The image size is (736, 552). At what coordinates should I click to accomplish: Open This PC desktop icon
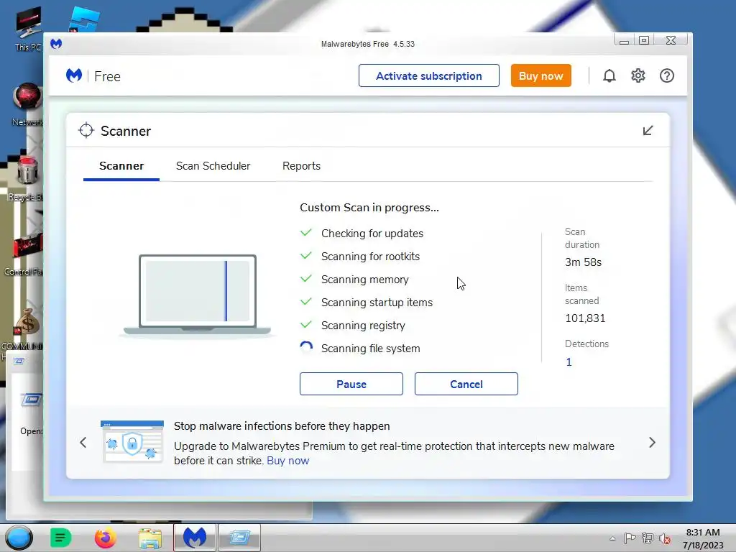(x=28, y=29)
